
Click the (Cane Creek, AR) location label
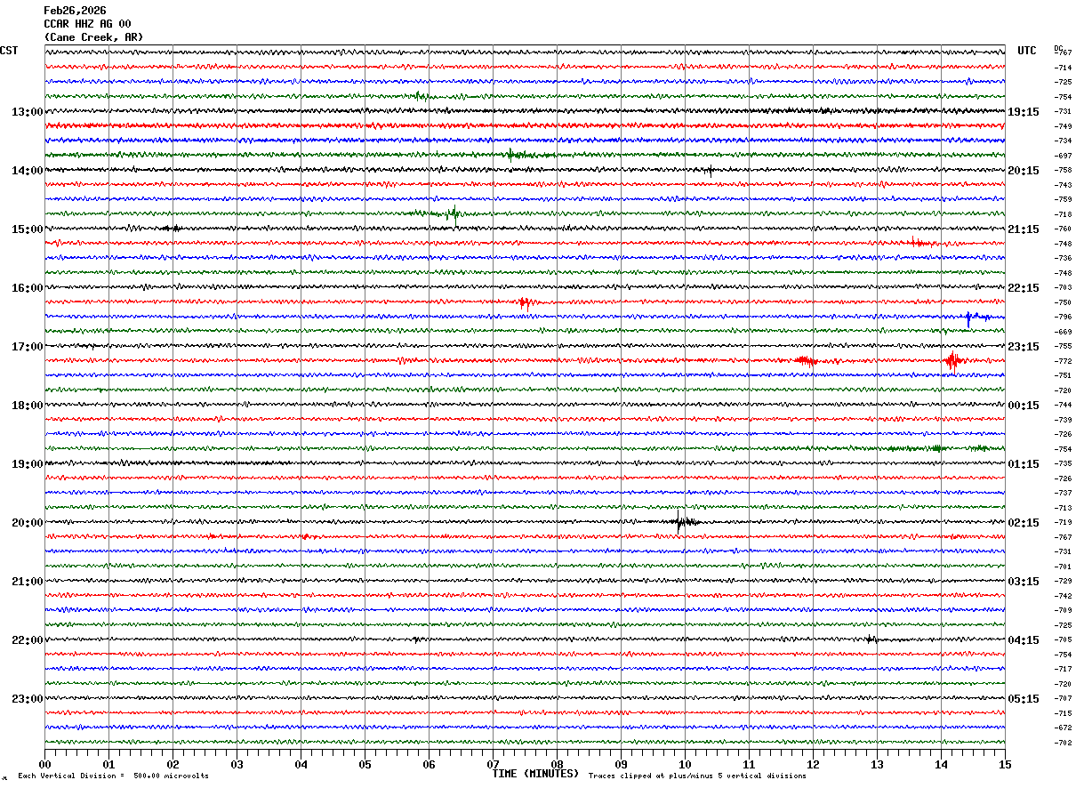pyautogui.click(x=93, y=37)
